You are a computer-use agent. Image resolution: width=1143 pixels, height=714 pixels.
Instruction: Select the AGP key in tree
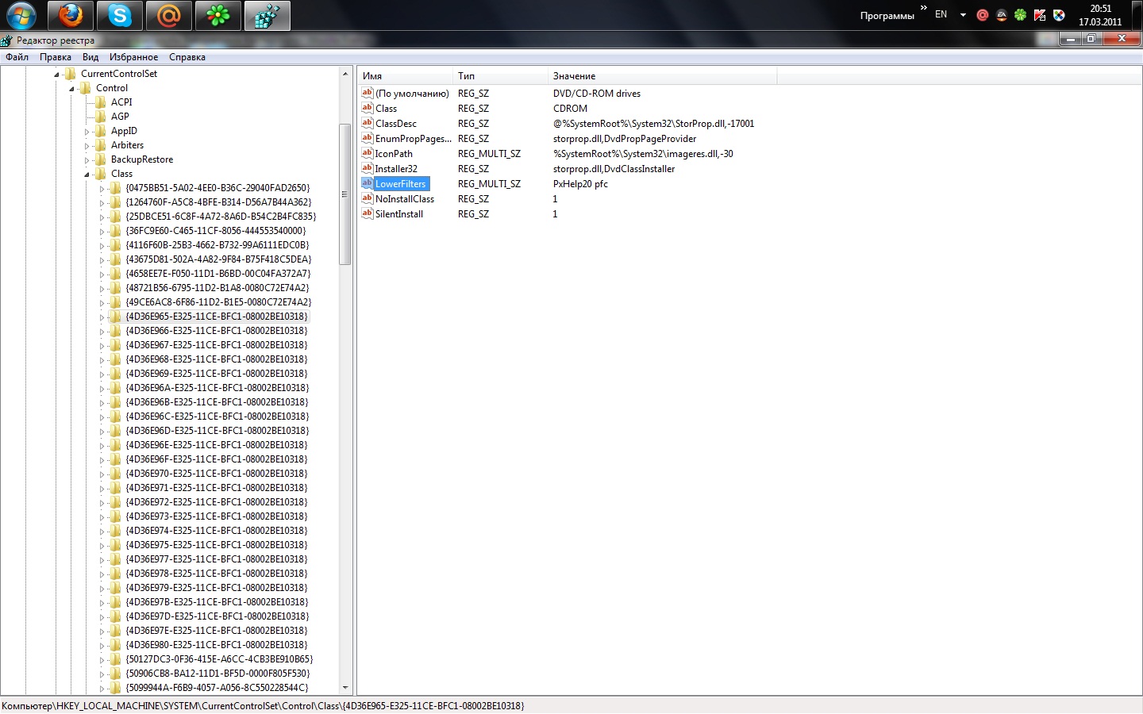click(120, 117)
